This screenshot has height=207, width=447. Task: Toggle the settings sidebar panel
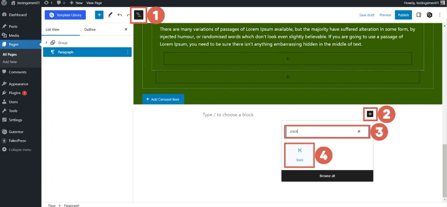click(x=419, y=15)
